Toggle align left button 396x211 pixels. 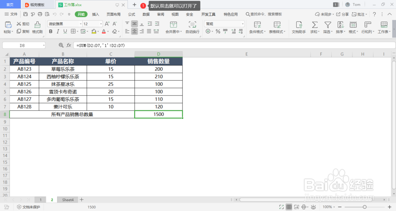click(x=127, y=32)
